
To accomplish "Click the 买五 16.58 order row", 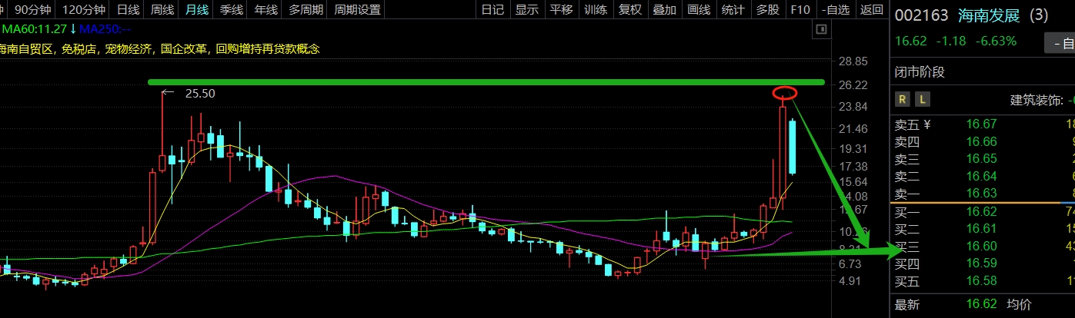I will [984, 281].
